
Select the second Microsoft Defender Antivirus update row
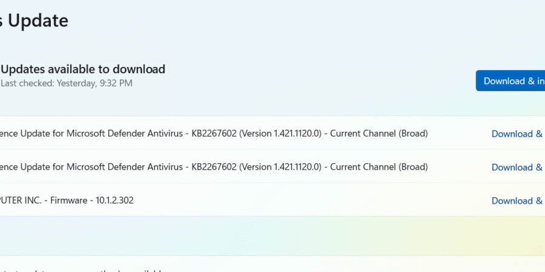pos(272,167)
